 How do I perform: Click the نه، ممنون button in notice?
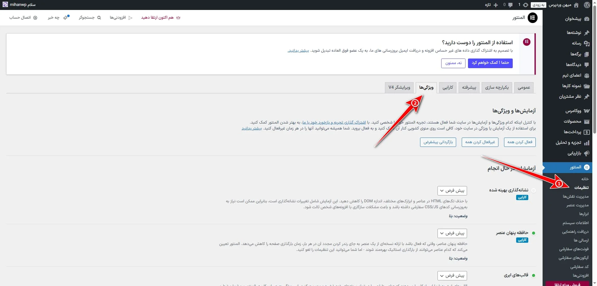(x=453, y=63)
